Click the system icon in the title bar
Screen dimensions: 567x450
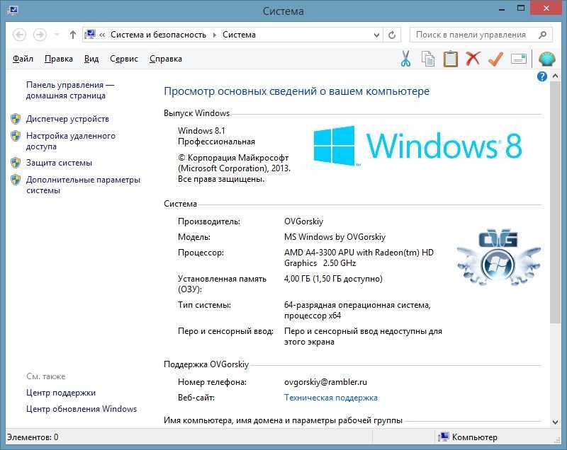13,10
